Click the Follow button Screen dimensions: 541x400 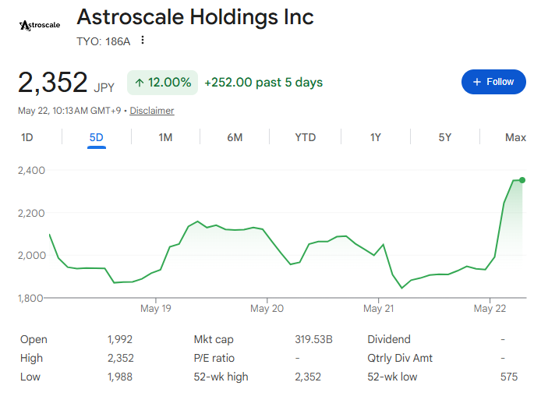(x=493, y=82)
